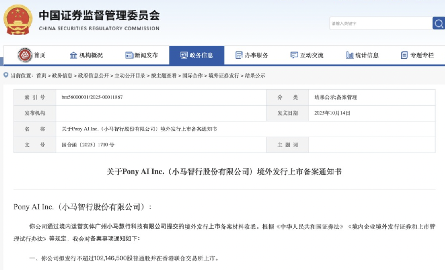Go to 首页 in the breadcrumb
The height and width of the screenshot is (270, 445).
point(41,75)
